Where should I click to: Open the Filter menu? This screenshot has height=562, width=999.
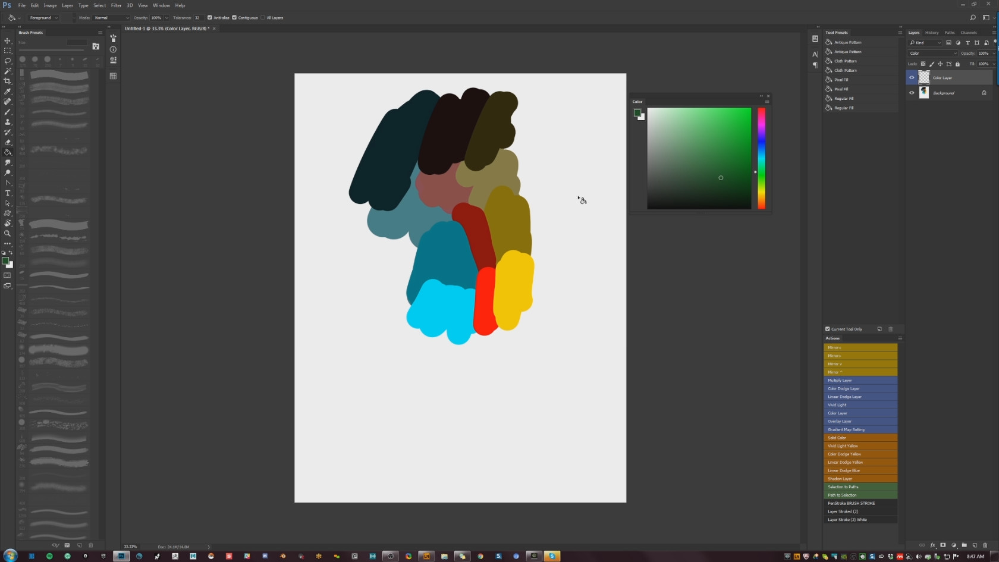click(116, 5)
